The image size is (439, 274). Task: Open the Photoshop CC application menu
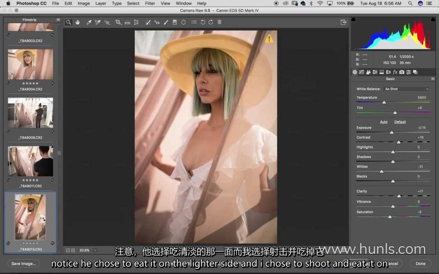click(x=32, y=3)
